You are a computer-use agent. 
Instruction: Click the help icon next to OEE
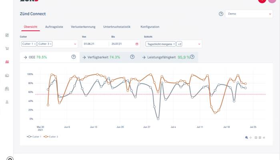tap(74, 57)
